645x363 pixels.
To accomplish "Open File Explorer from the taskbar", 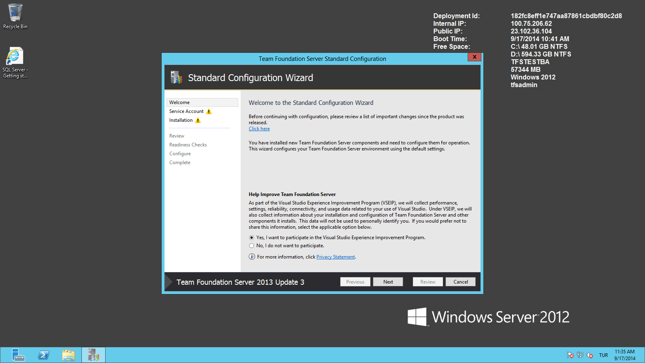I will pyautogui.click(x=68, y=355).
